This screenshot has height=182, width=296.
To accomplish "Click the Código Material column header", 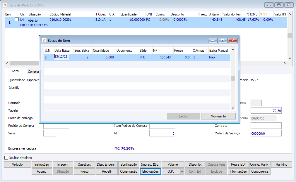I will [x=60, y=14].
